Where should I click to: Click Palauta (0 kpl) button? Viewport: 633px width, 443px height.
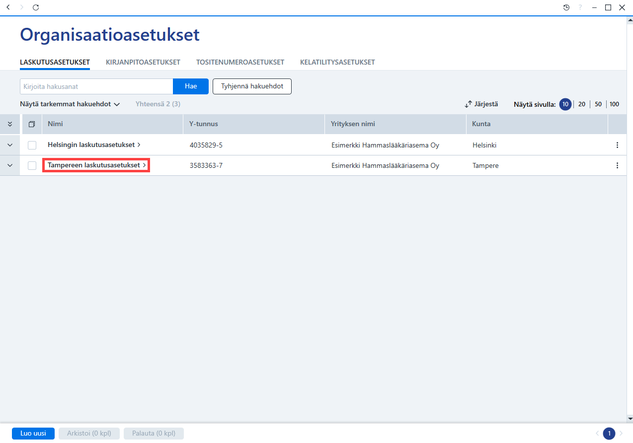pyautogui.click(x=154, y=434)
